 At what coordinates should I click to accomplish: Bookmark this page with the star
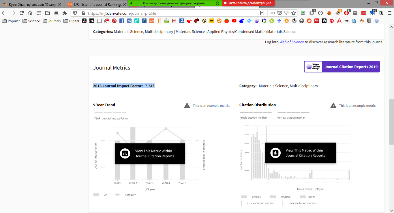(294, 13)
